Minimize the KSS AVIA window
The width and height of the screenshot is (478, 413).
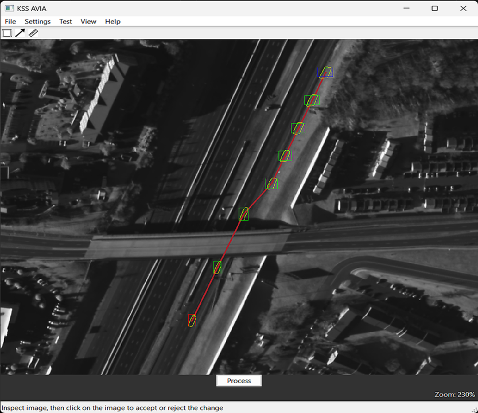point(407,8)
